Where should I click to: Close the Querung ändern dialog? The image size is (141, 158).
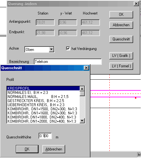136,4
